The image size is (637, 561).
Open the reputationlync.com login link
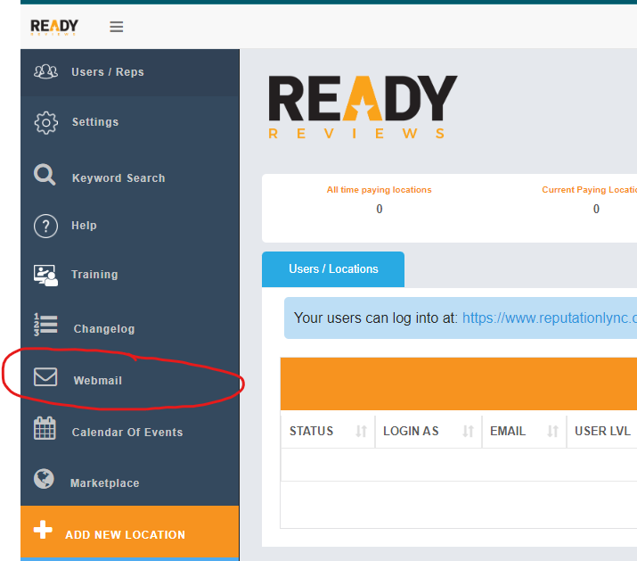point(550,318)
